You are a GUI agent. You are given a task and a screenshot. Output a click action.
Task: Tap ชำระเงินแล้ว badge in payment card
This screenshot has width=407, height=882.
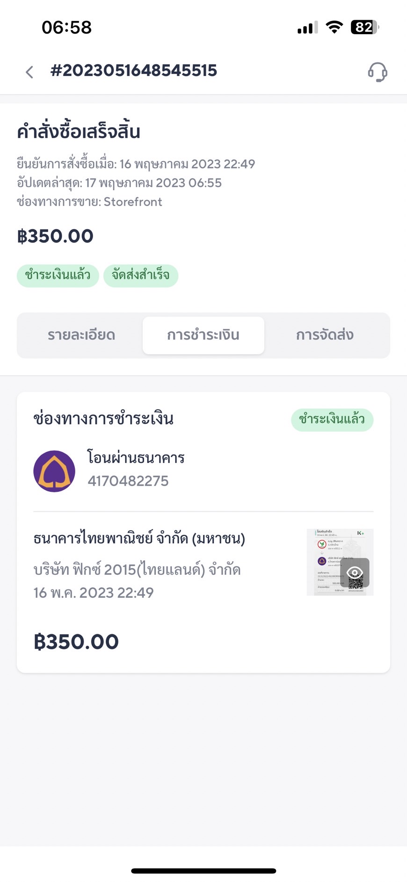pos(332,419)
